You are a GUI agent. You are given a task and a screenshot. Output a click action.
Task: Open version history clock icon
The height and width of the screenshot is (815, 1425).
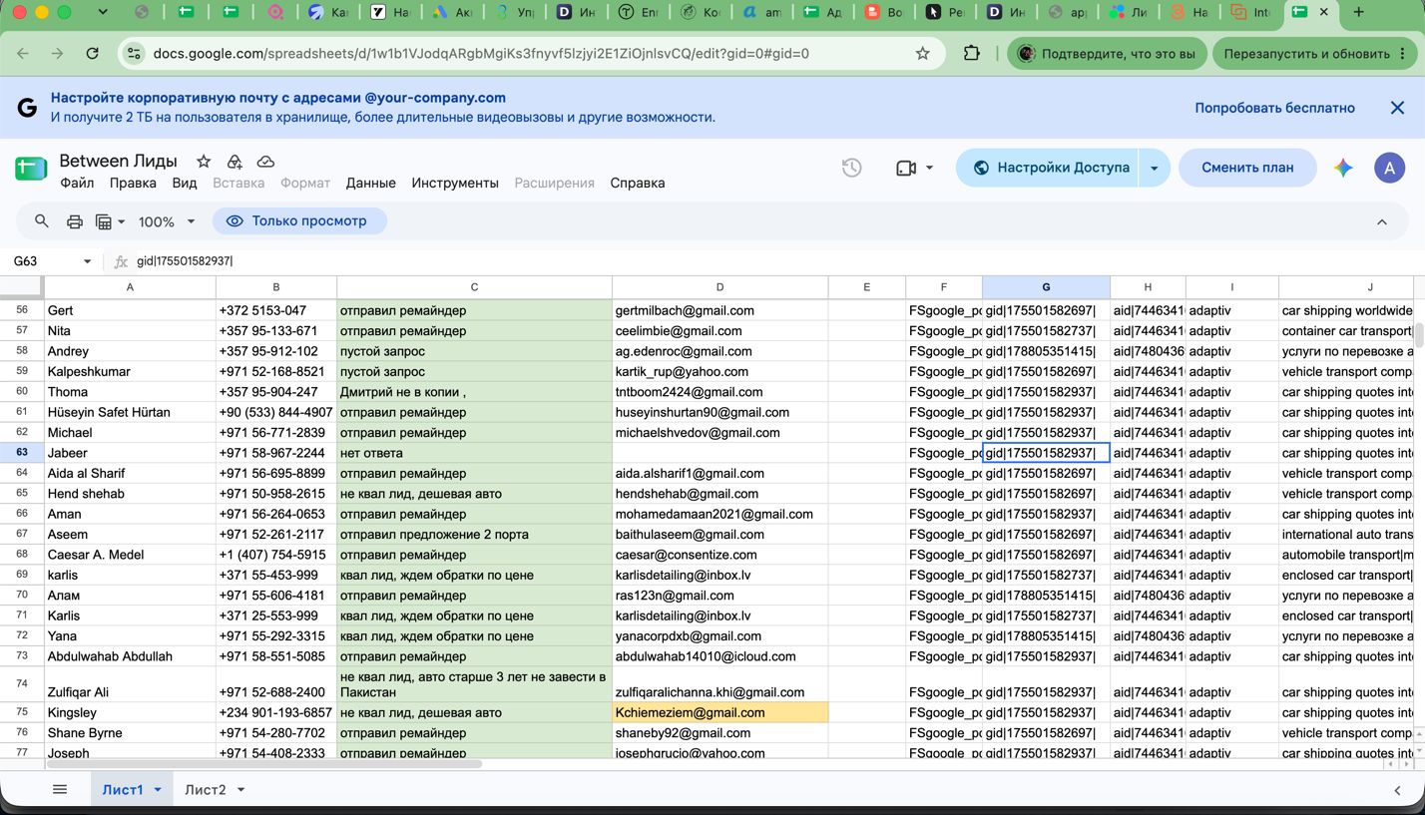pos(851,168)
